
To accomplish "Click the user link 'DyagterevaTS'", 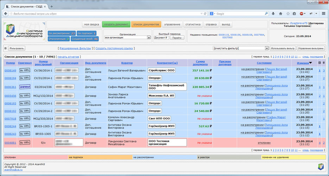I will [298, 23].
